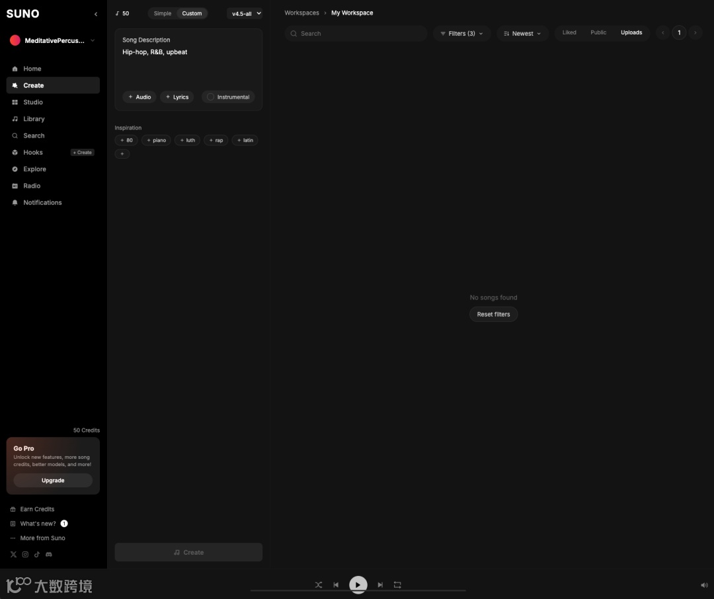Screen dimensions: 714x599
Task: Click the Hooks + Create badge
Action: 83,153
